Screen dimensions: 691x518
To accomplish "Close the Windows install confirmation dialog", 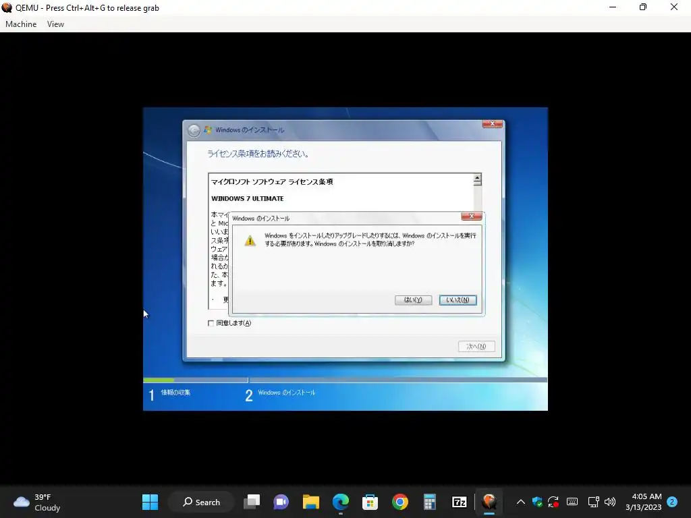I will point(471,216).
